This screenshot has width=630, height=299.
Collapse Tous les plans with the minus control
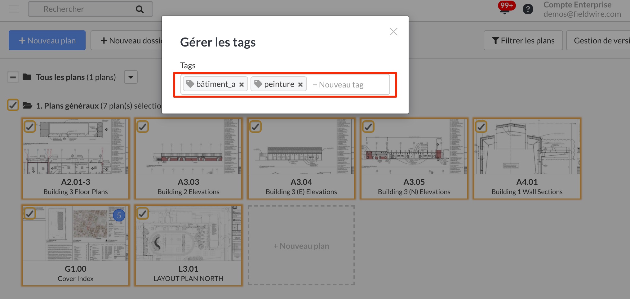pyautogui.click(x=13, y=77)
